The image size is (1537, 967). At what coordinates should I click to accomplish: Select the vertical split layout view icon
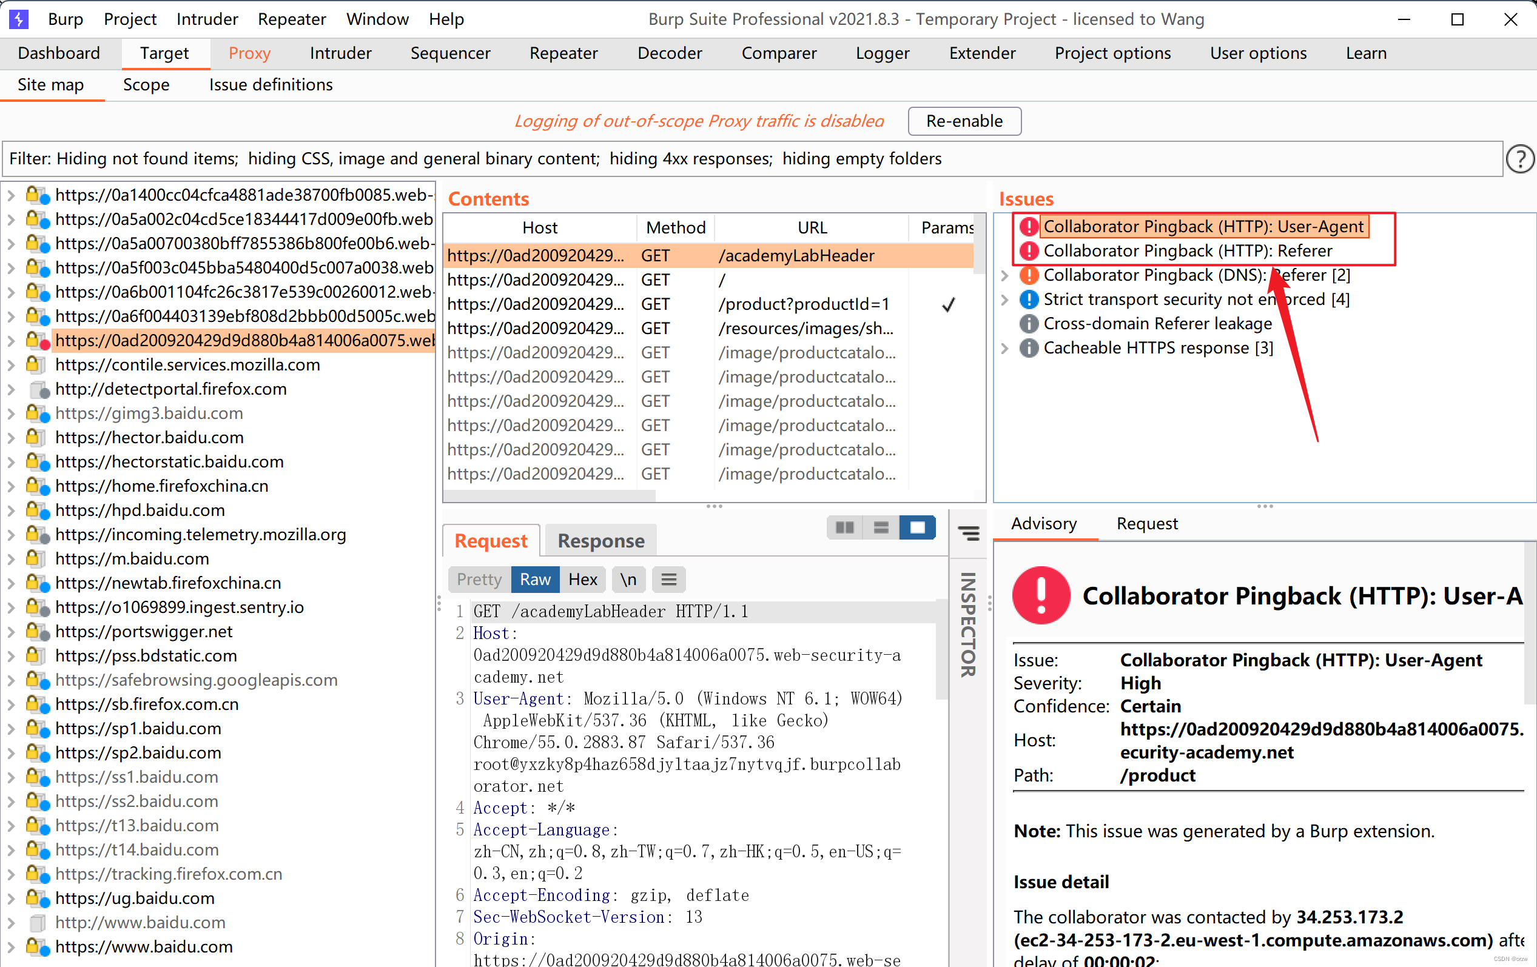[x=881, y=527]
